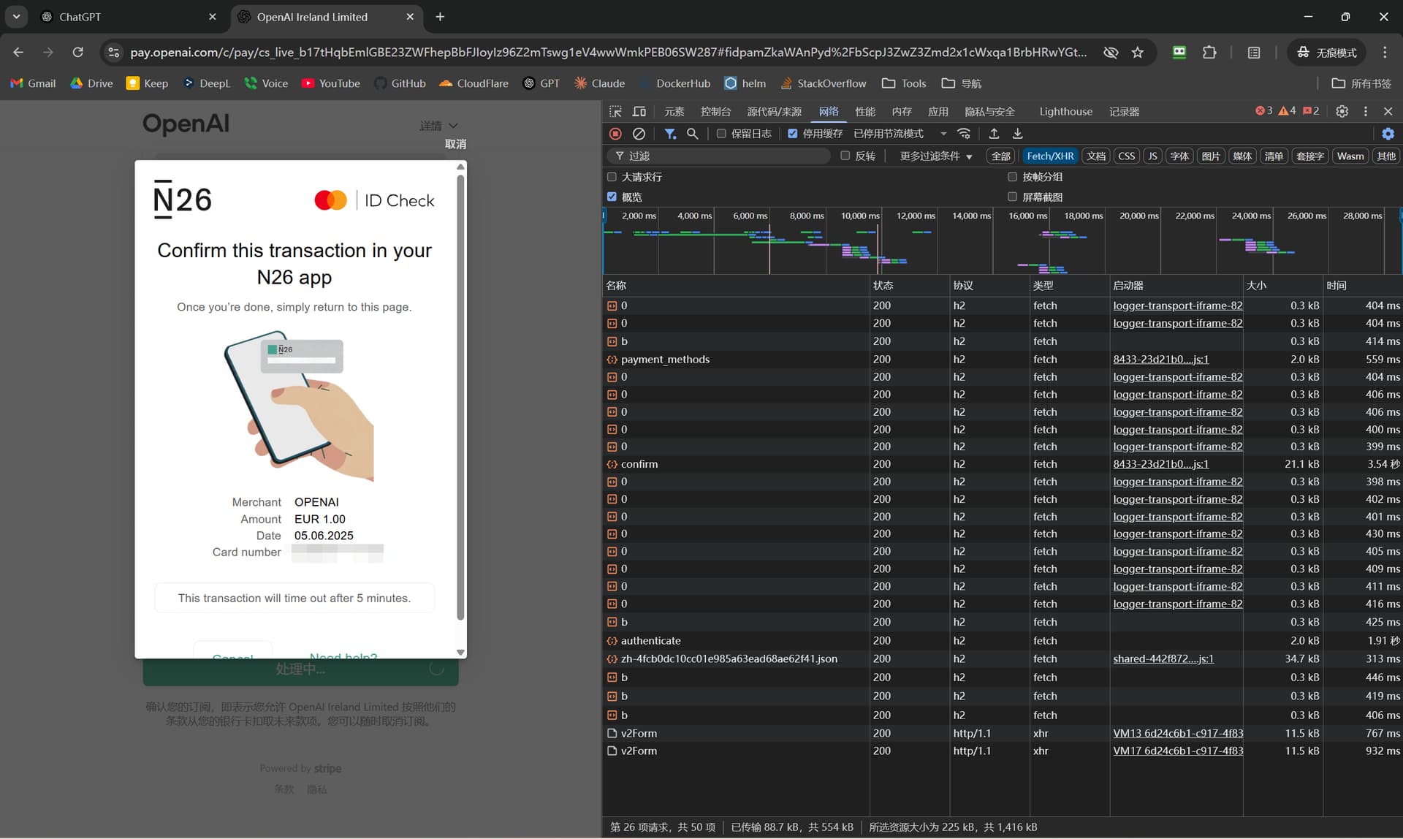This screenshot has height=839, width=1403.
Task: Go back to previous page
Action: [18, 52]
